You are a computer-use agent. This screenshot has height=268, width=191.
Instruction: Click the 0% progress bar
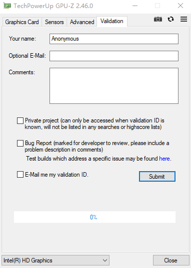click(x=94, y=217)
